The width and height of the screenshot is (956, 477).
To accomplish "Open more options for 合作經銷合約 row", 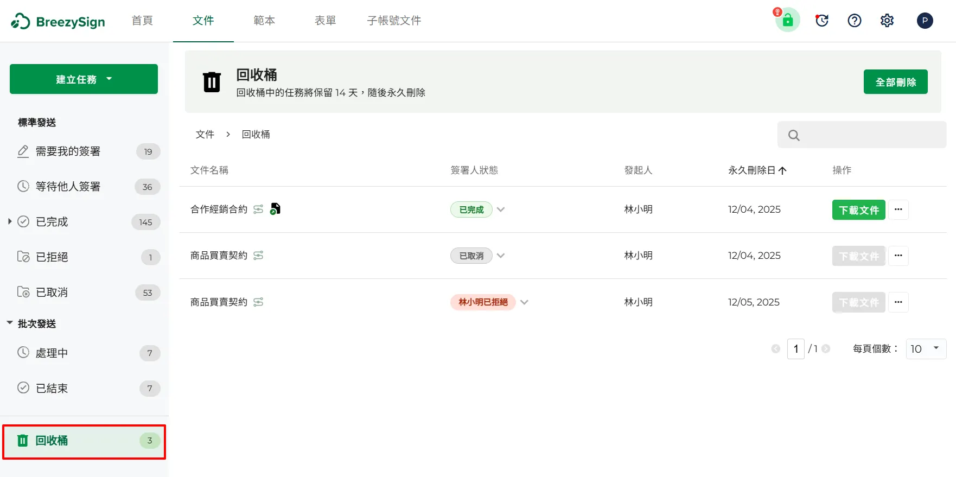I will pyautogui.click(x=898, y=209).
